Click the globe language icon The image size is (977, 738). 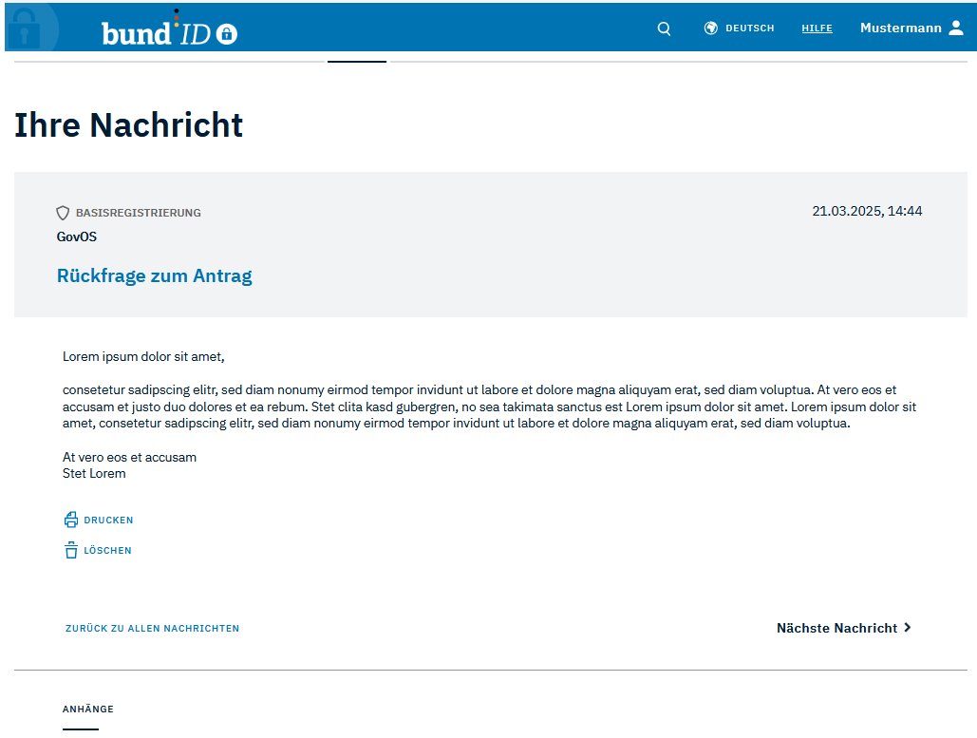(710, 28)
